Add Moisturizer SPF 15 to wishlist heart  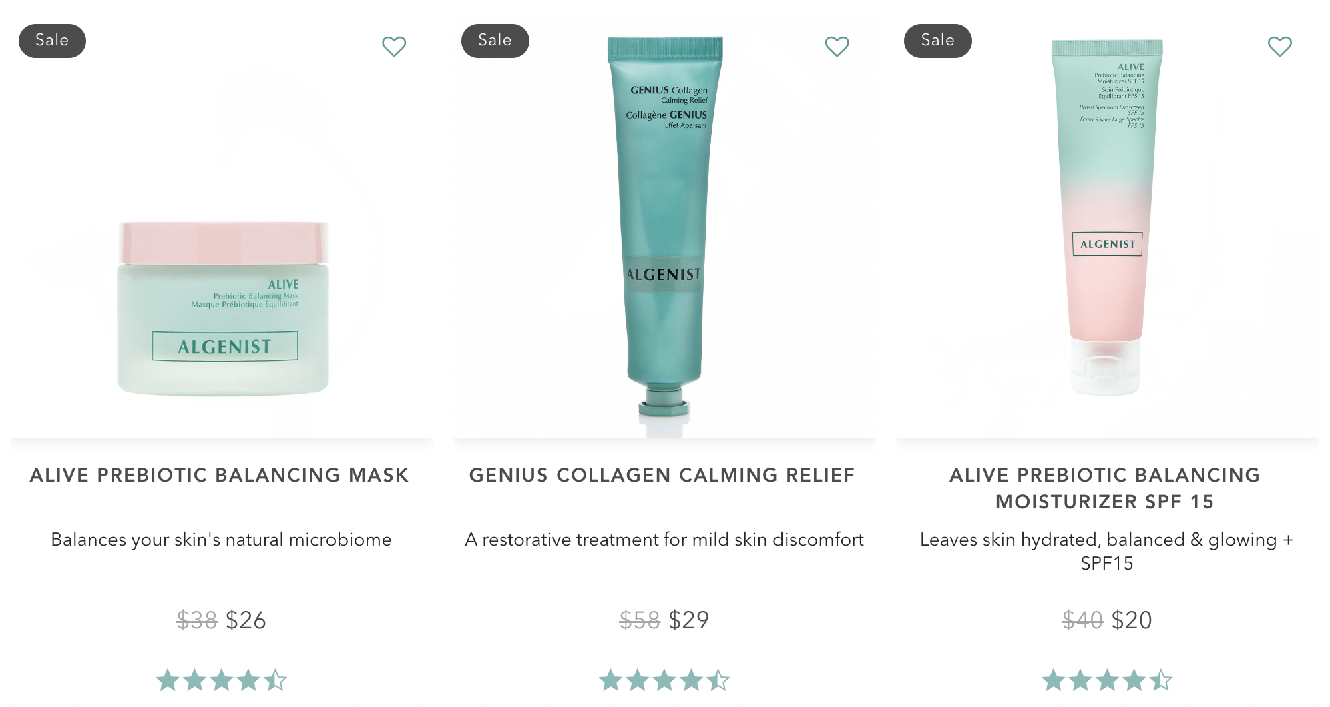click(1279, 46)
